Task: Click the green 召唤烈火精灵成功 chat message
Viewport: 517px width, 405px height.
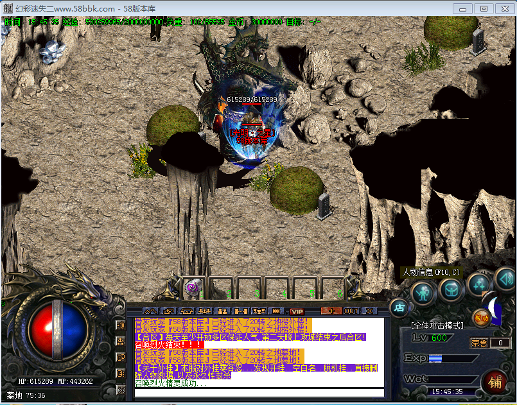Action: 170,384
